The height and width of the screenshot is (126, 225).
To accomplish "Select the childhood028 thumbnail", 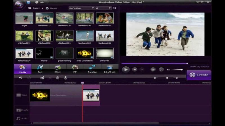I will tap(64, 18).
